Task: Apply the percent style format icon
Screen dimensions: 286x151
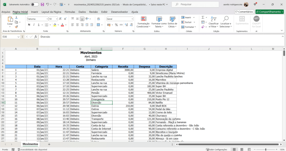Action: 116,25
